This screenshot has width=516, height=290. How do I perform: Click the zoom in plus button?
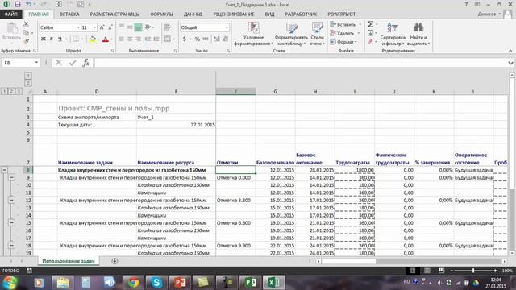pos(495,271)
